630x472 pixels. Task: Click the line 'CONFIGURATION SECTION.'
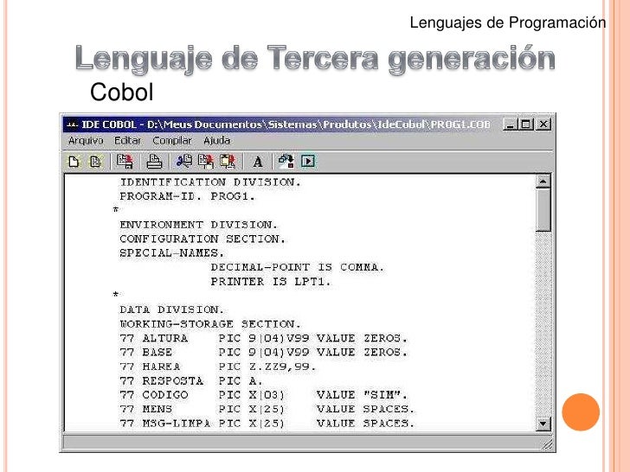(202, 239)
